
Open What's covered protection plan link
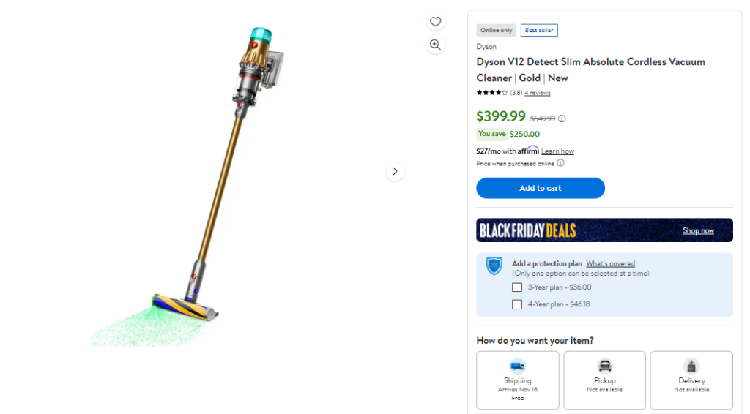pos(610,263)
